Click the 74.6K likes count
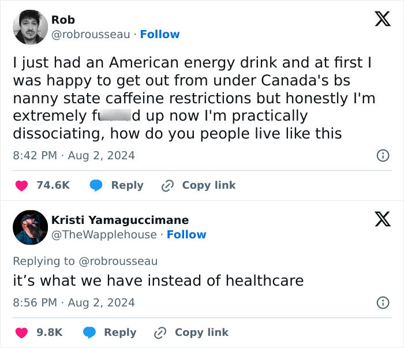The height and width of the screenshot is (348, 404). coord(53,185)
